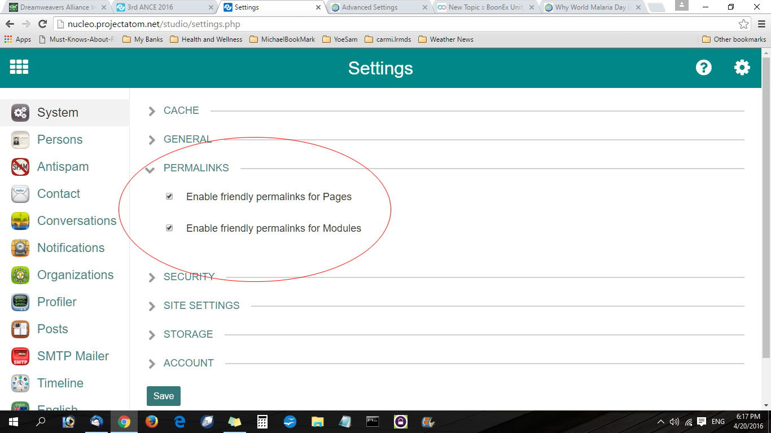Open the Weather News bookmark folder
This screenshot has width=771, height=433.
(446, 39)
